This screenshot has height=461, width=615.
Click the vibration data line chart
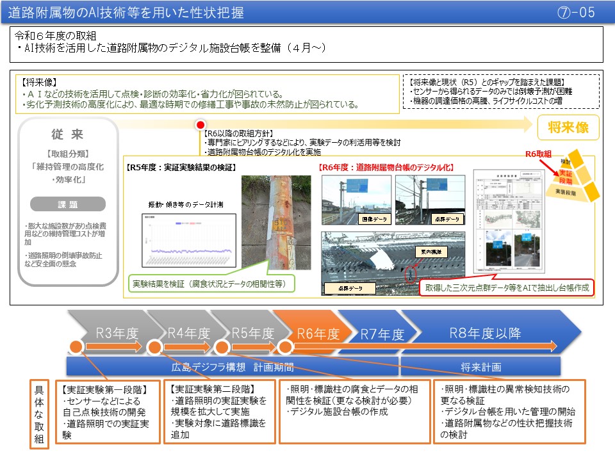click(x=188, y=241)
